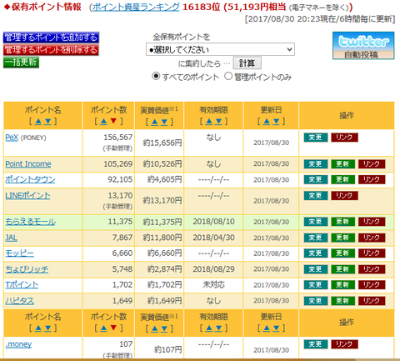Sort descending by ポイント名 in top header
This screenshot has width=400, height=361.
pos(47,122)
